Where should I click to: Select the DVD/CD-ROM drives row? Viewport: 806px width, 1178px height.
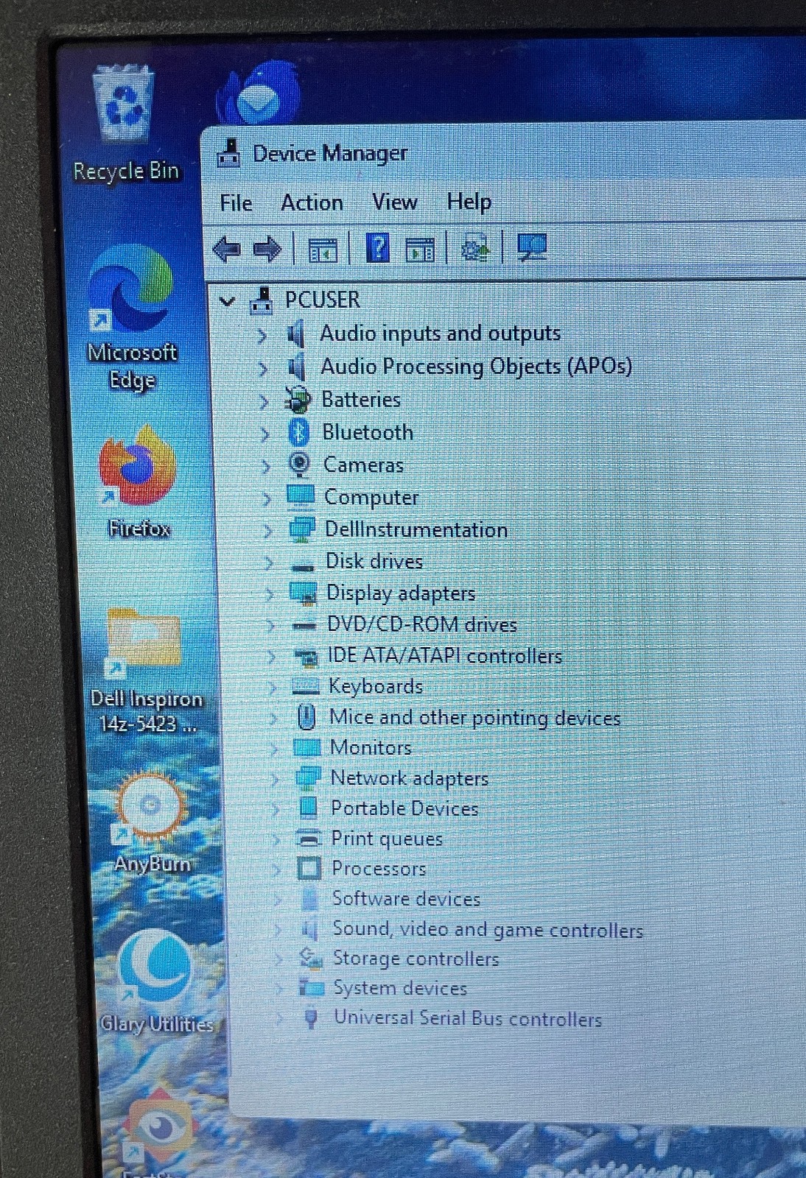[404, 624]
